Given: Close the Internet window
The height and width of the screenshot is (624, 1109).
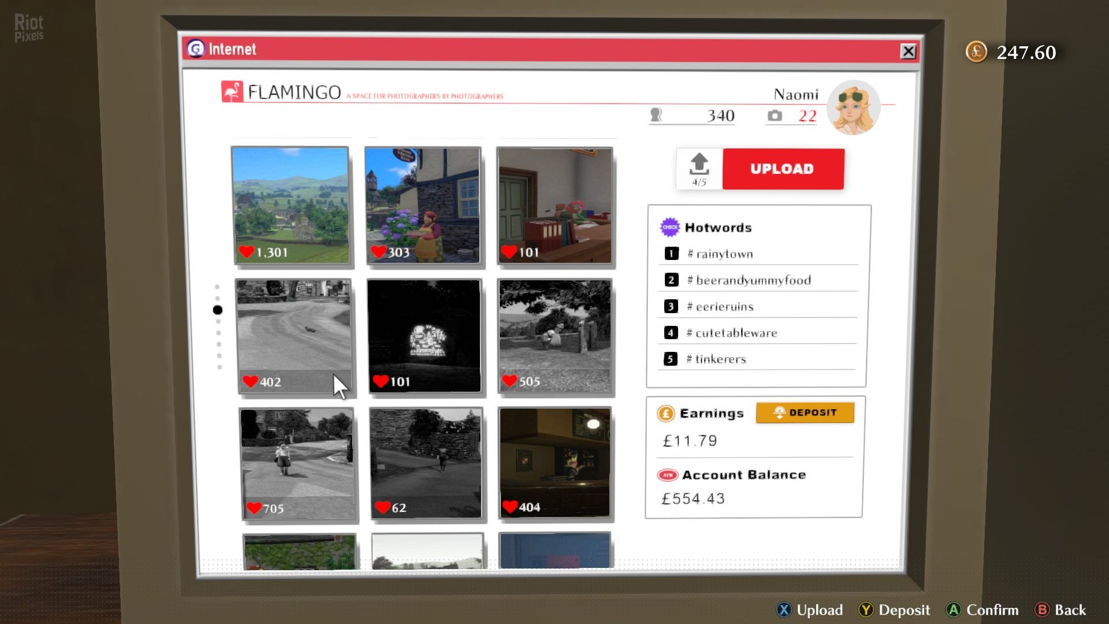Looking at the screenshot, I should point(908,51).
